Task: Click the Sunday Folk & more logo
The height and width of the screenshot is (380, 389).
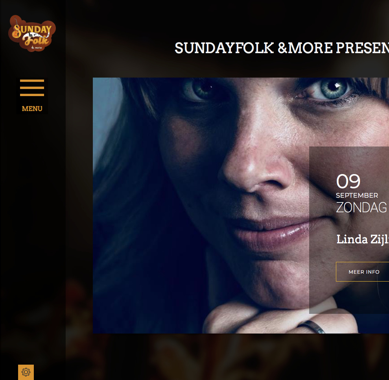Action: (32, 33)
